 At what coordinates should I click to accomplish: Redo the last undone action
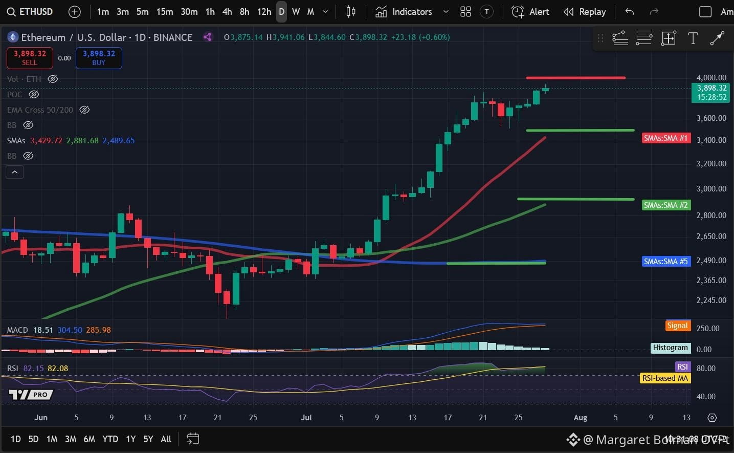tap(654, 12)
